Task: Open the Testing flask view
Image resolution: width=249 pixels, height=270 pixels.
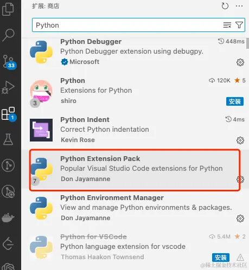Action: tap(8, 139)
